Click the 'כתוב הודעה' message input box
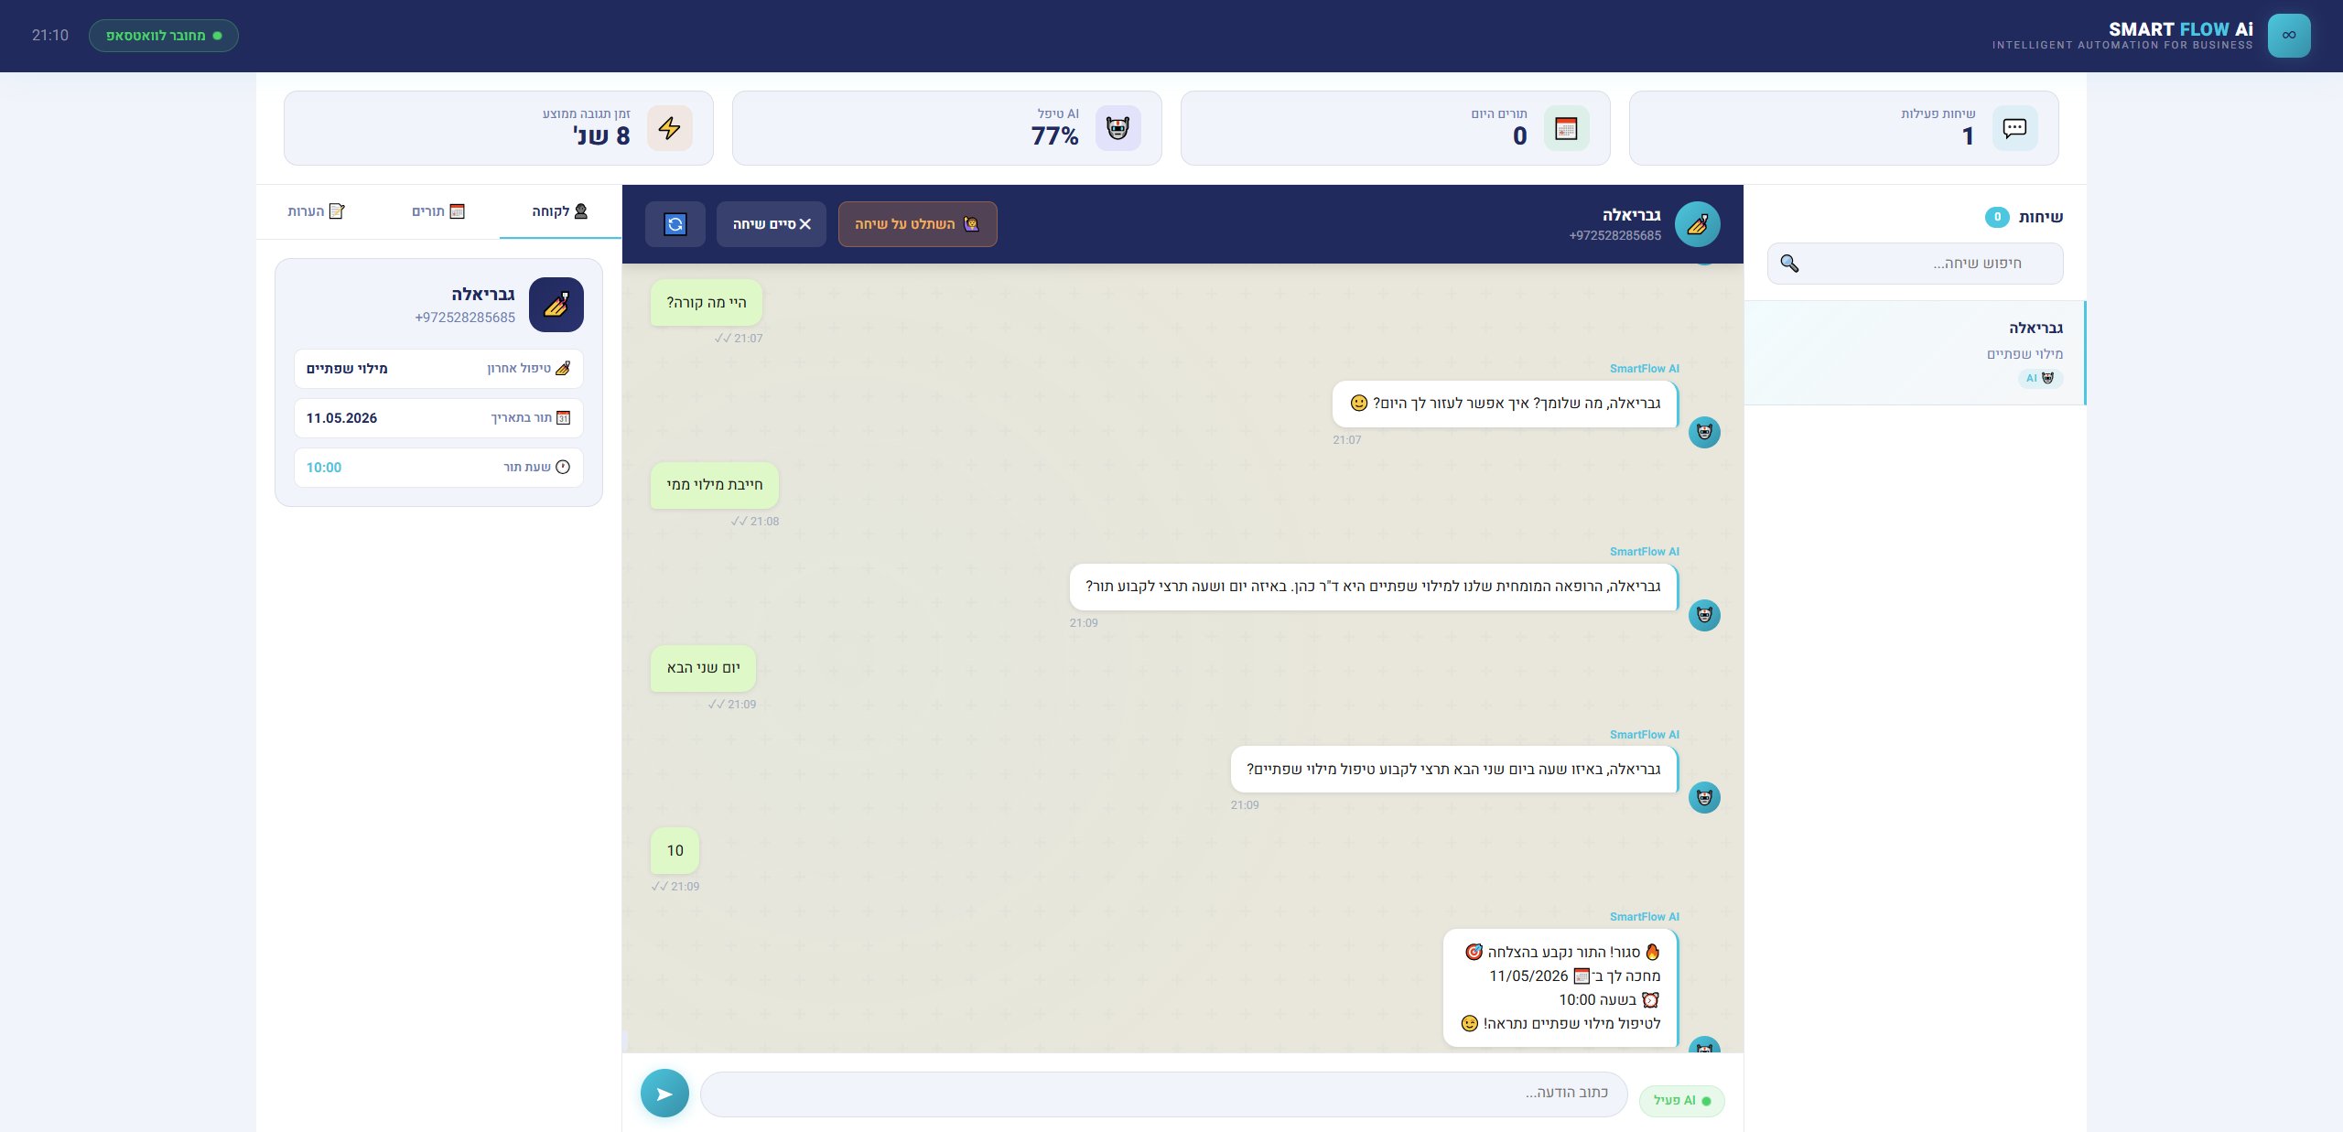The image size is (2343, 1132). [x=1163, y=1094]
